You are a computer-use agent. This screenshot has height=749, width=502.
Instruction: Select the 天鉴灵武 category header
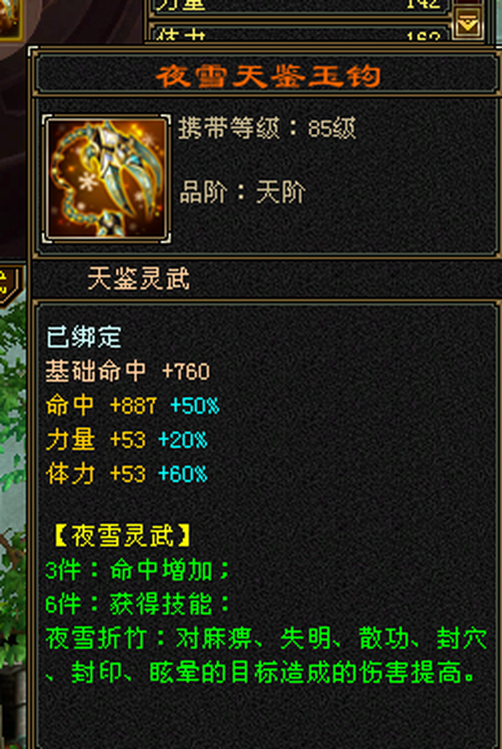coord(139,279)
